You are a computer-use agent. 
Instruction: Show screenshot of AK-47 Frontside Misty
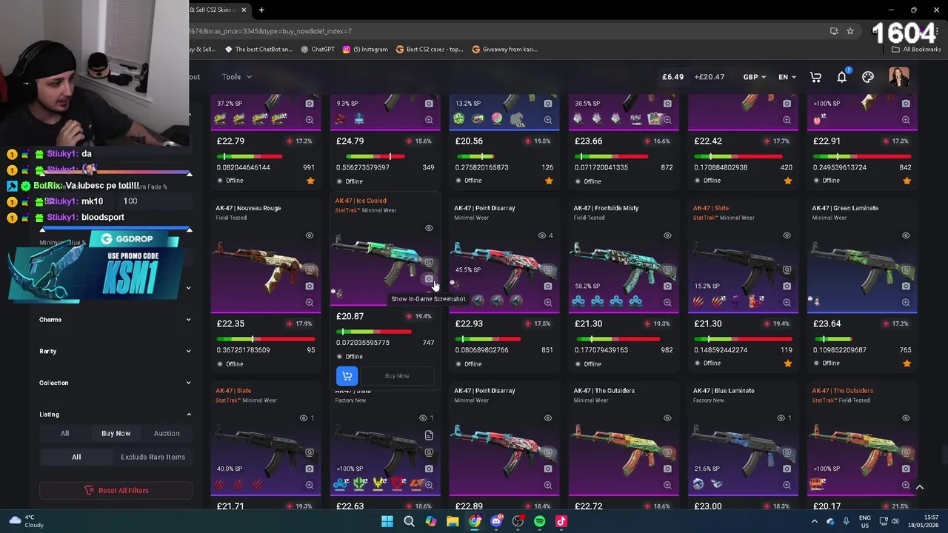pyautogui.click(x=667, y=286)
